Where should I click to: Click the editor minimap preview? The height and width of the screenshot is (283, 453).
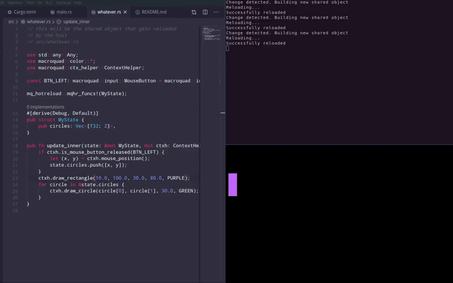[x=211, y=33]
